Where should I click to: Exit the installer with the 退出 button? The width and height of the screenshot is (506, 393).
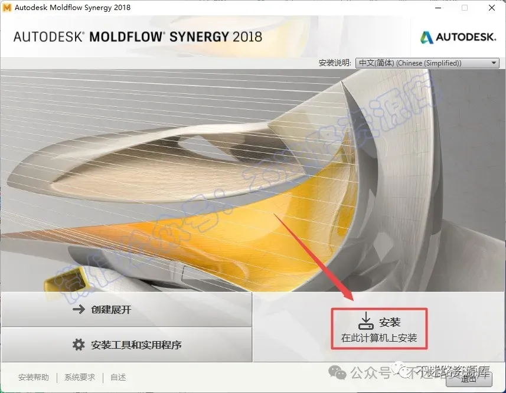pos(469,379)
